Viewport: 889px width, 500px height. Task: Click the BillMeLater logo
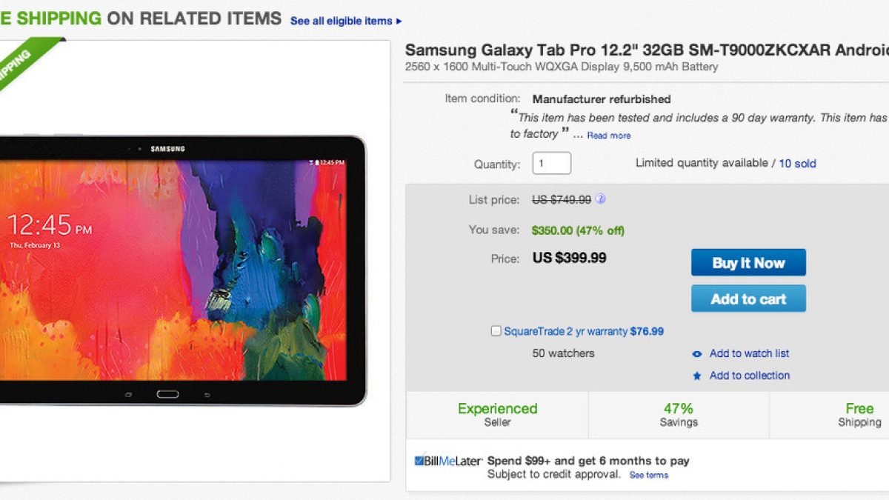pos(447,461)
